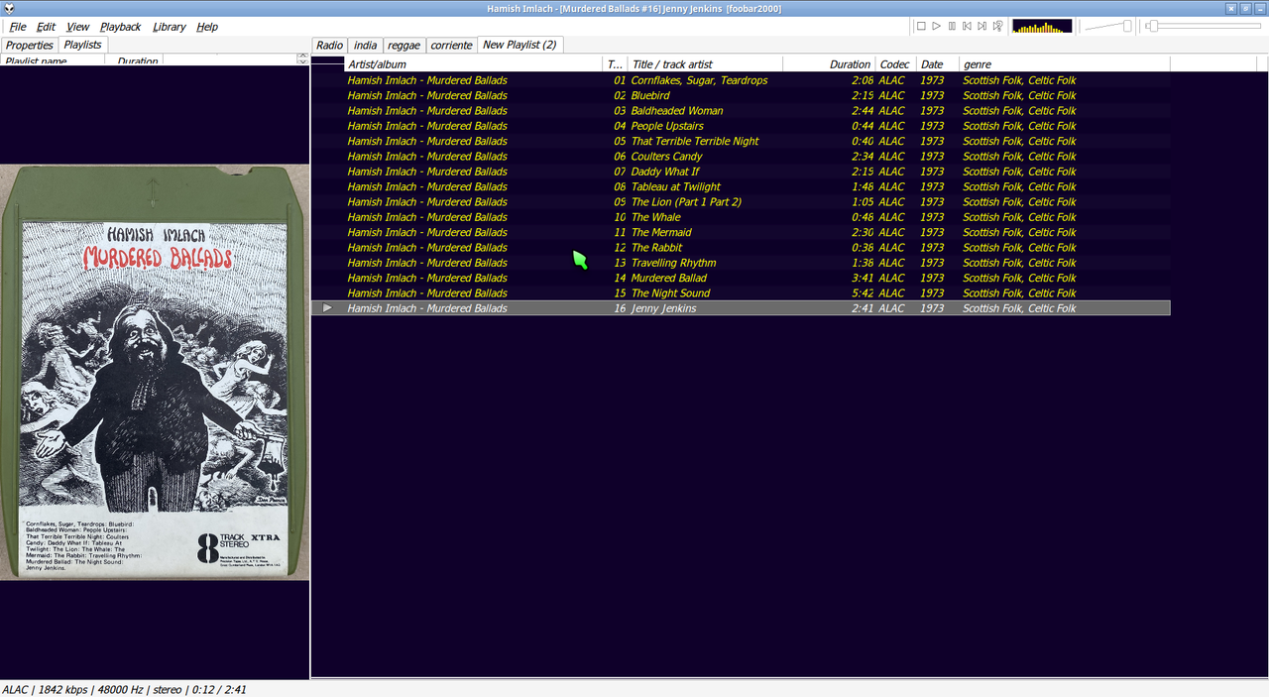Select track 03 Baldheaded Woman
The image size is (1269, 697).
(x=741, y=111)
